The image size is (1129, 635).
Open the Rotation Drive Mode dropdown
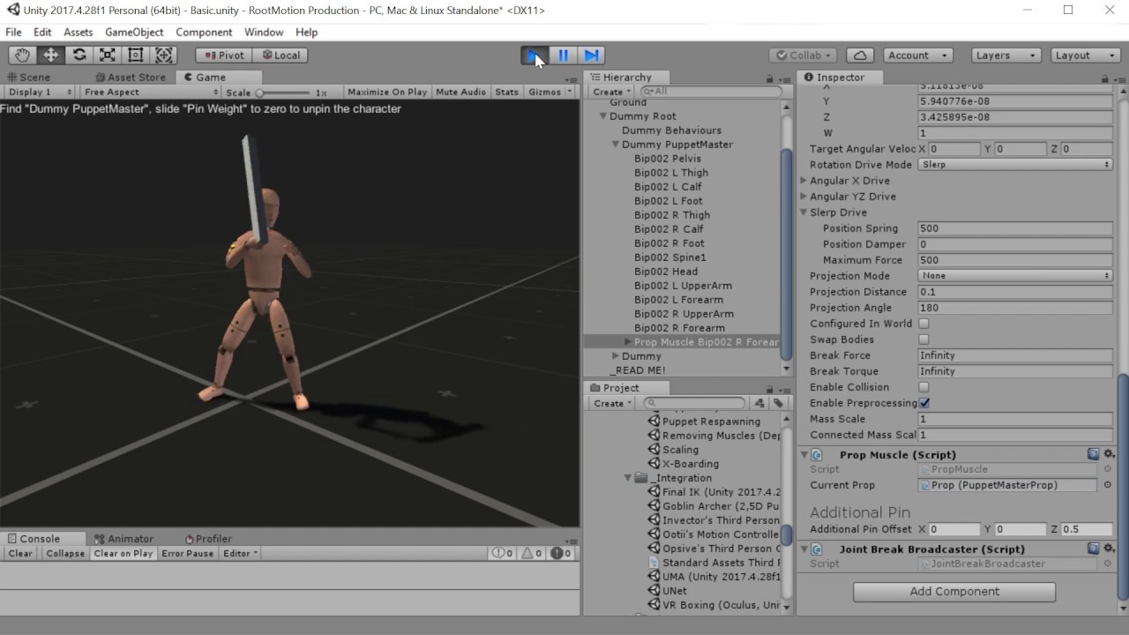click(1014, 165)
